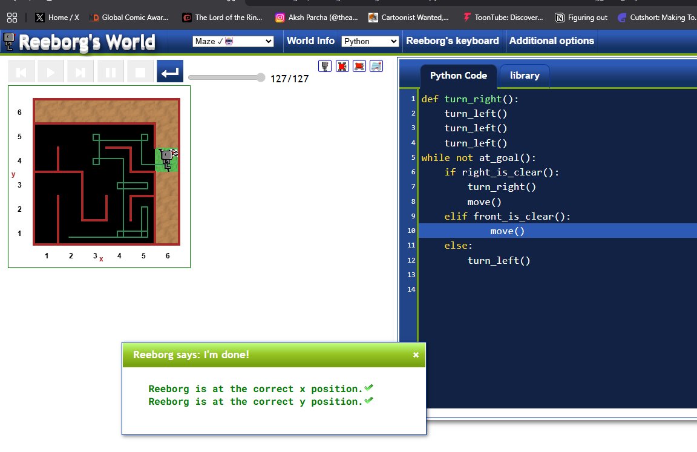
Task: Click the execution frame slider handle
Action: tap(261, 77)
